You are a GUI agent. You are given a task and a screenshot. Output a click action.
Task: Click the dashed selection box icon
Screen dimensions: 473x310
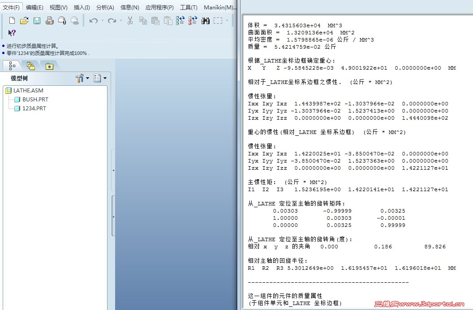pos(218,21)
